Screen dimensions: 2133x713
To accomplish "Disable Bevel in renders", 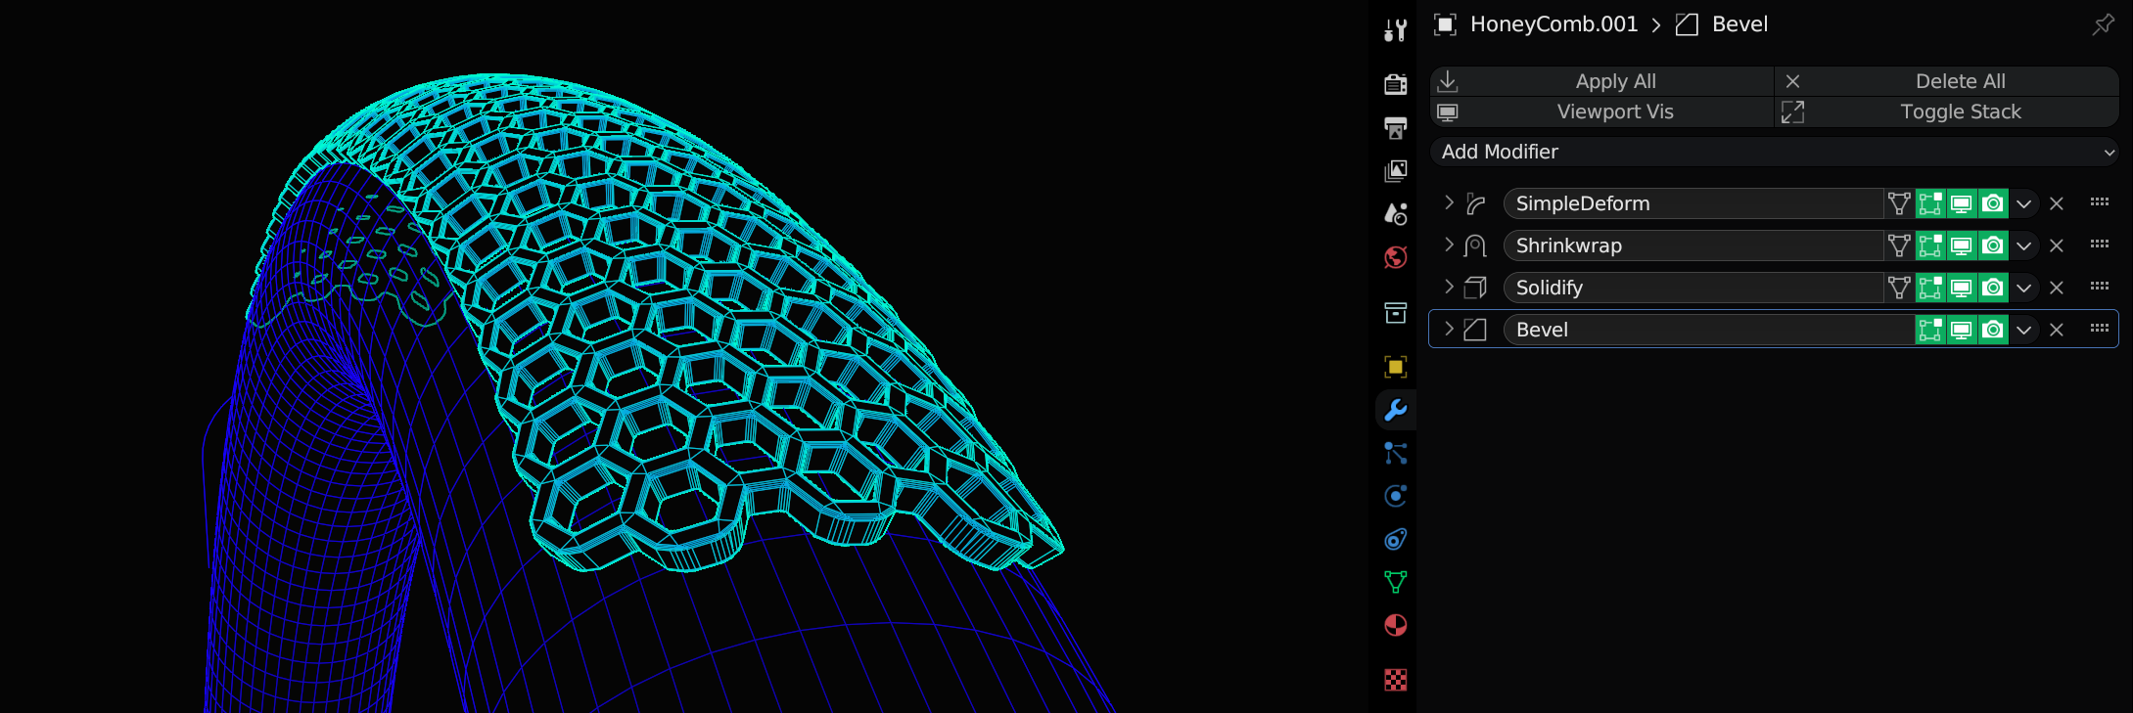I will pyautogui.click(x=1993, y=330).
